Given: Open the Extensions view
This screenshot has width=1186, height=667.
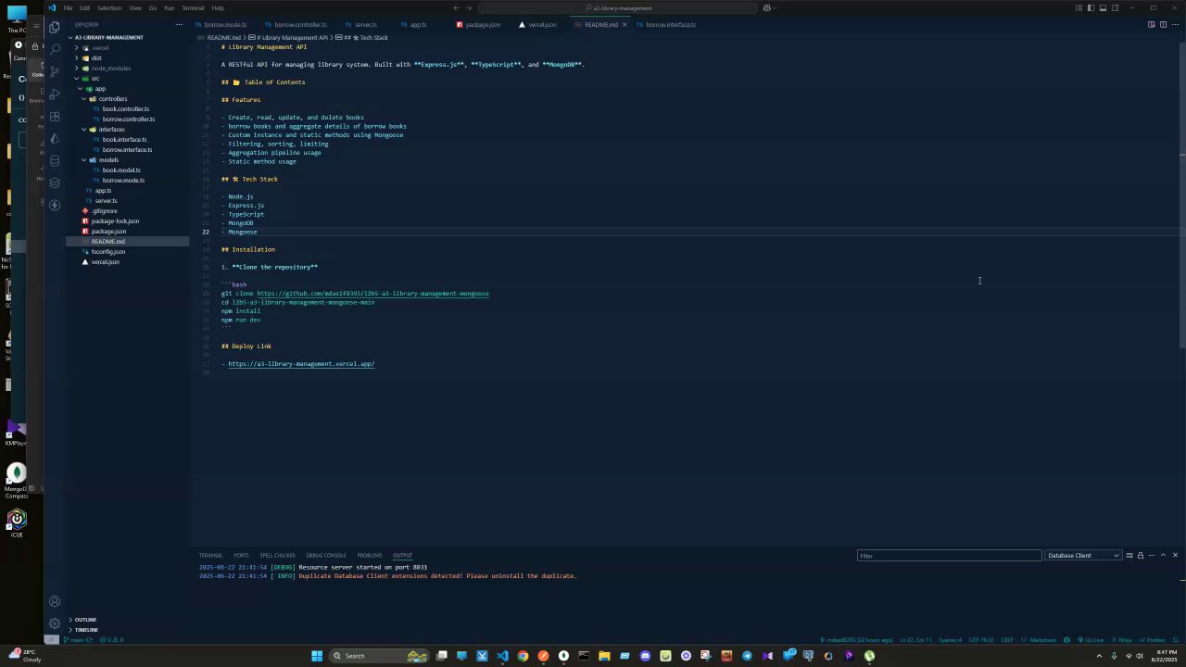Looking at the screenshot, I should click(55, 117).
